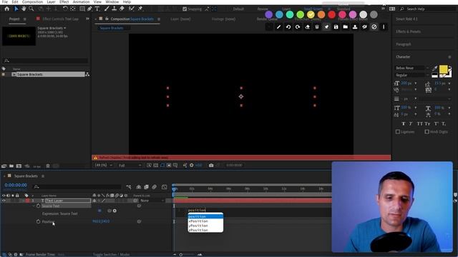Open the Parent & Link None dropdown
This screenshot has height=257, width=458.
pyautogui.click(x=152, y=201)
